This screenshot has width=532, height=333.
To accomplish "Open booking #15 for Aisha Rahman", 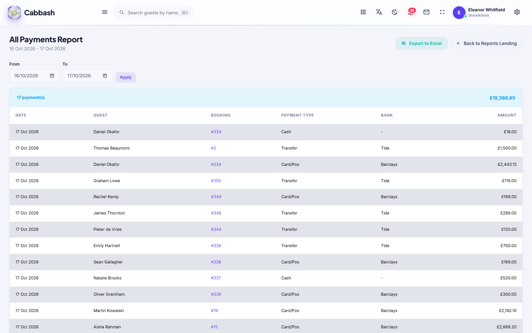I will [214, 327].
